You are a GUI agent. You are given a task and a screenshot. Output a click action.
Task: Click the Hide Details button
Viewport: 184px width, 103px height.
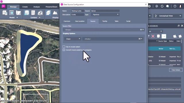[176, 70]
